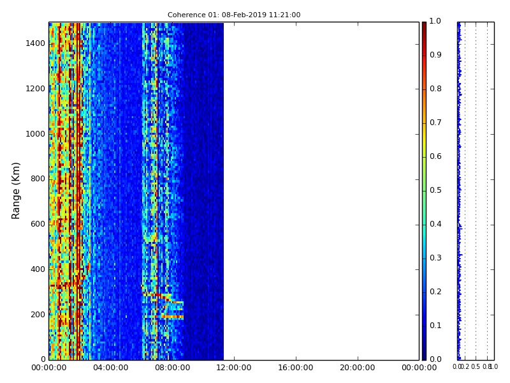Click the colorbar 0.9 value label

coord(435,55)
